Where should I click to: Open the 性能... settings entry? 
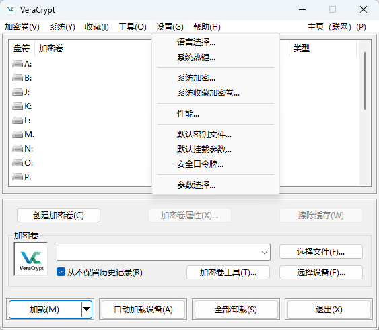tap(215, 114)
